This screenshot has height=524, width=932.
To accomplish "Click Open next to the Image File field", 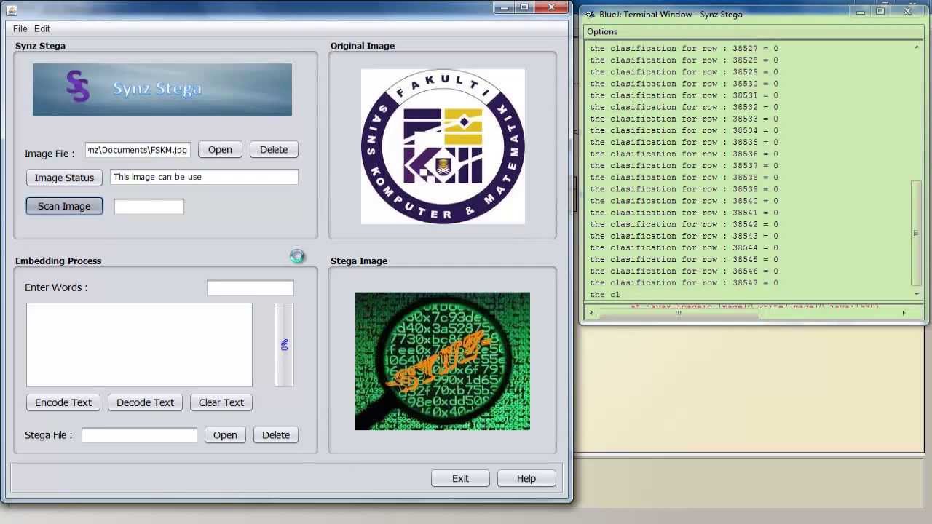I will (220, 149).
